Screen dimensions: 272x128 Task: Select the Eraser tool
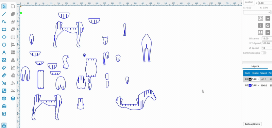point(4,67)
